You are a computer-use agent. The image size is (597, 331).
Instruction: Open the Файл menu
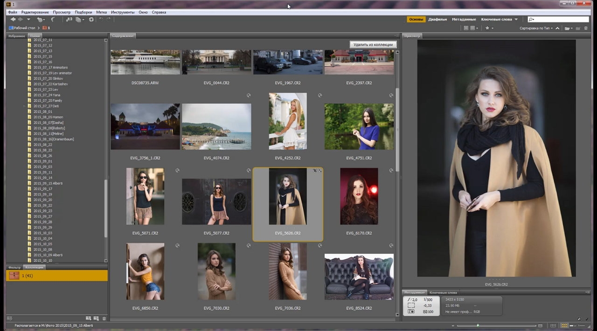click(x=13, y=12)
